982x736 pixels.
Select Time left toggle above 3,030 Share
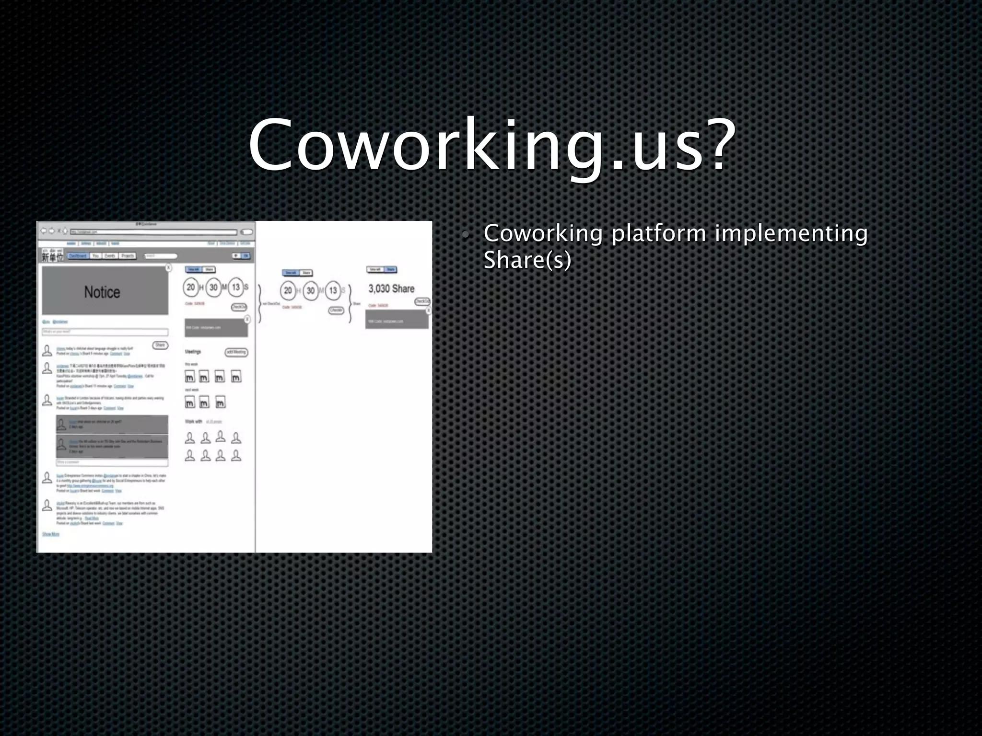click(375, 270)
